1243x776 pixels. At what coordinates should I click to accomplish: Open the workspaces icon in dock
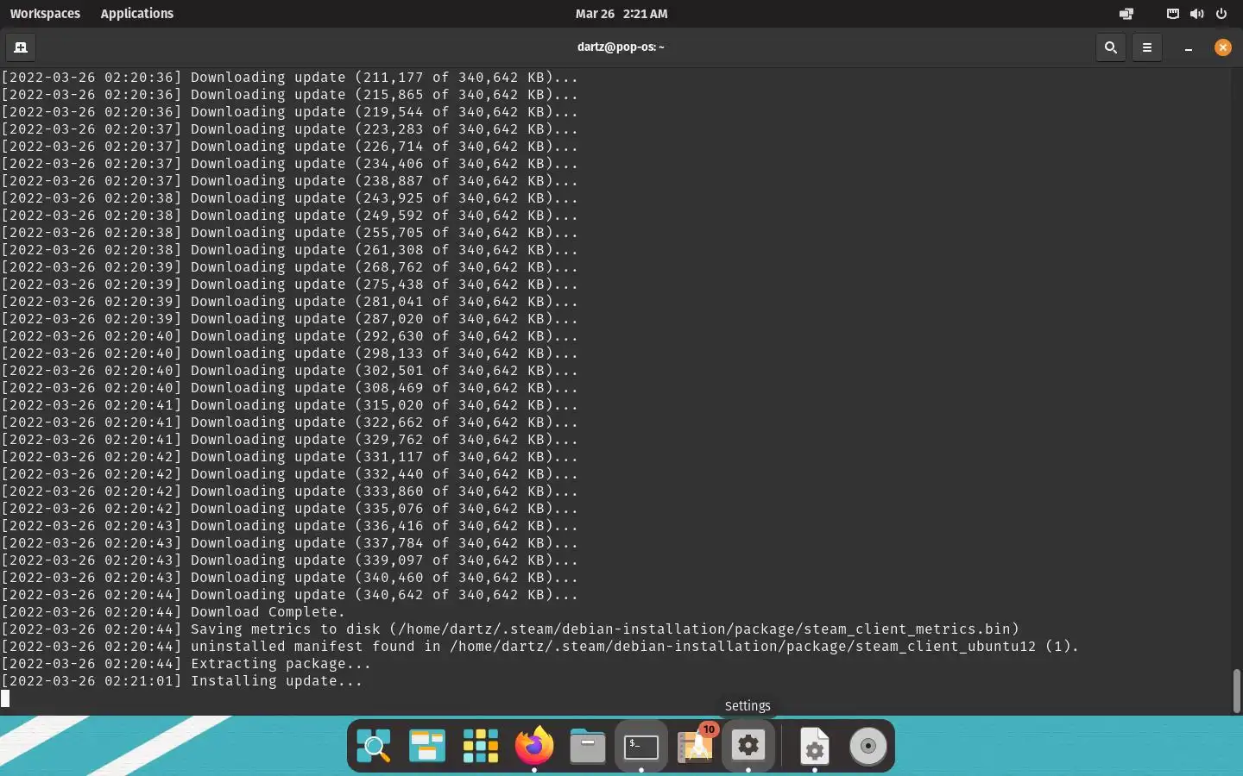coord(427,746)
